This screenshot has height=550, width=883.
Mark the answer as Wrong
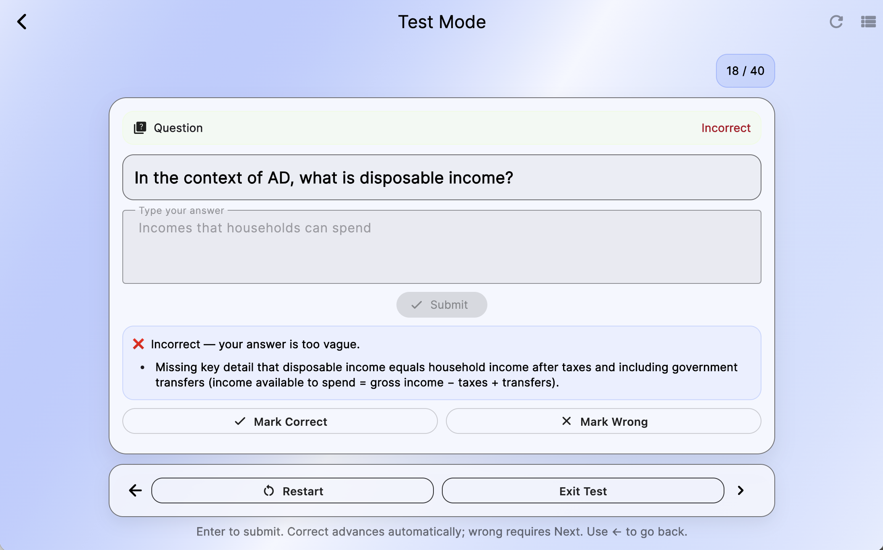pyautogui.click(x=604, y=421)
